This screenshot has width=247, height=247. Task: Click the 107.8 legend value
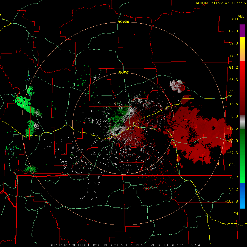pos(232,31)
